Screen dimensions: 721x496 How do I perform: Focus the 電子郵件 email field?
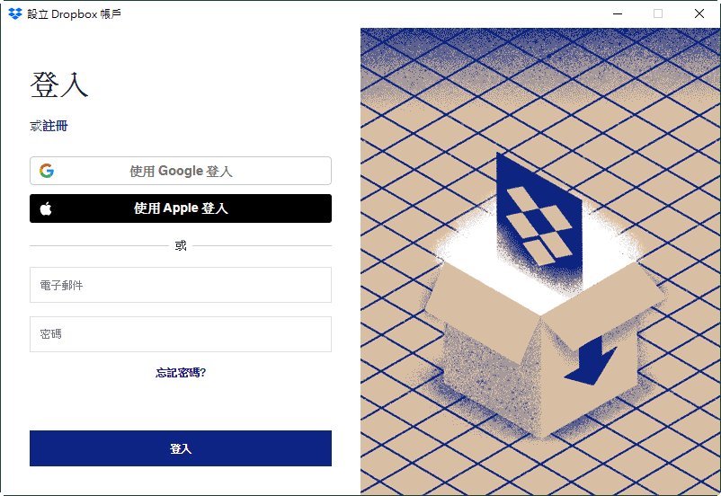[x=181, y=285]
